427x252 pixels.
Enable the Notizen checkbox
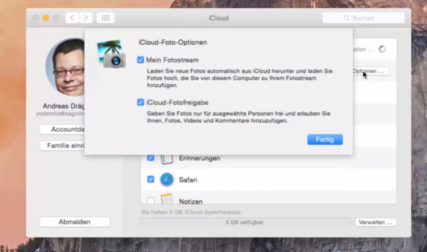click(x=151, y=201)
